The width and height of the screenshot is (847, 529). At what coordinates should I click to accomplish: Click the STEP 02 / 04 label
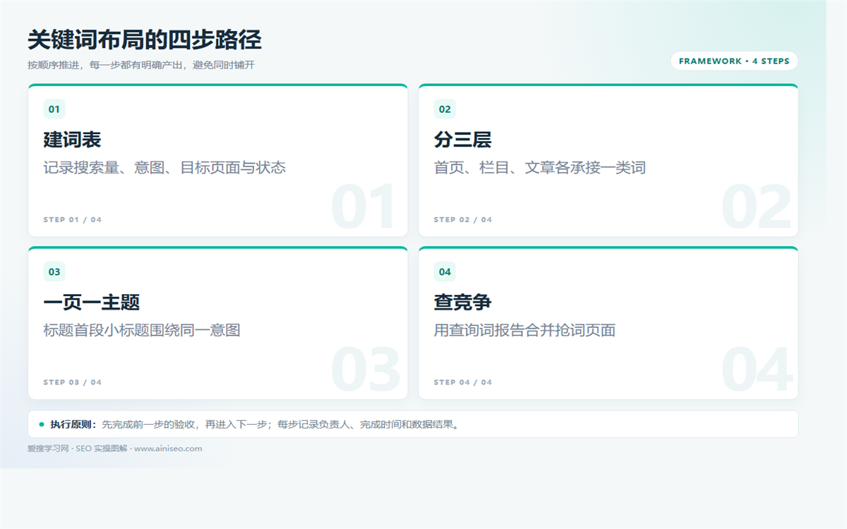coord(463,220)
